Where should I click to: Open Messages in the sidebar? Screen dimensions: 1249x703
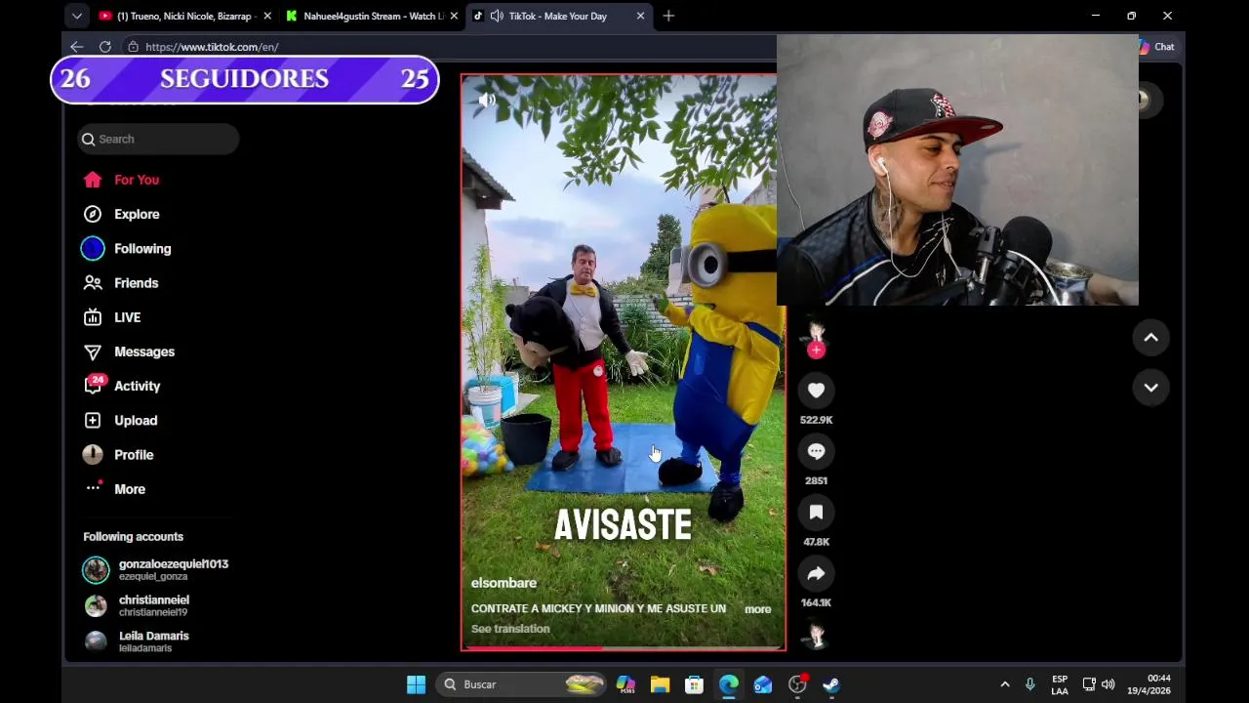(x=129, y=351)
